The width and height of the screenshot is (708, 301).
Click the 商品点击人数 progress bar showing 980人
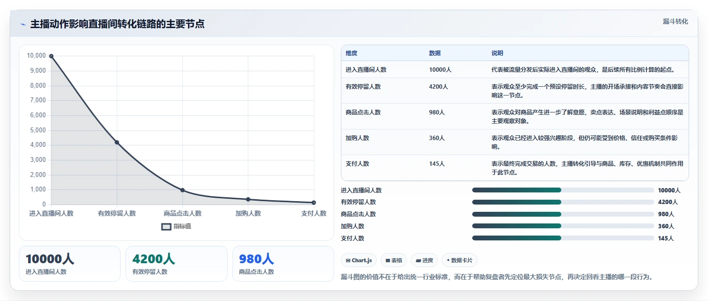[x=563, y=214]
